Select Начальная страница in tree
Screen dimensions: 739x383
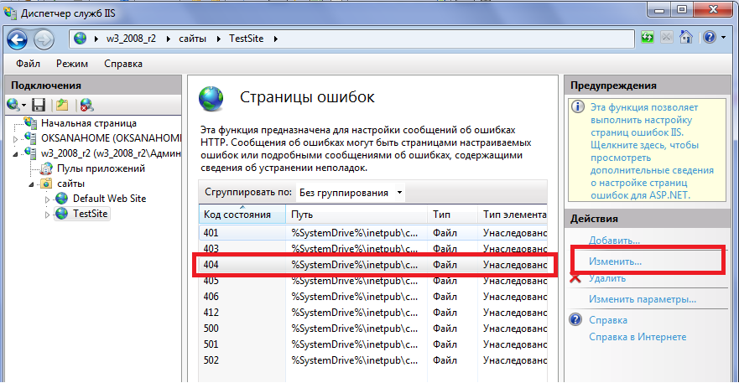point(89,123)
